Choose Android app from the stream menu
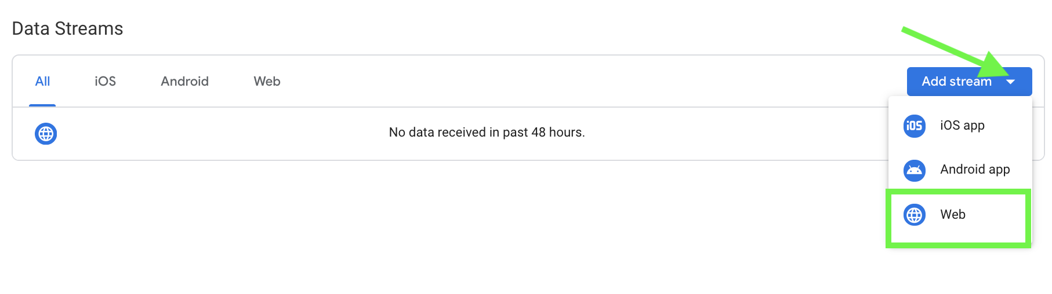 coord(960,170)
